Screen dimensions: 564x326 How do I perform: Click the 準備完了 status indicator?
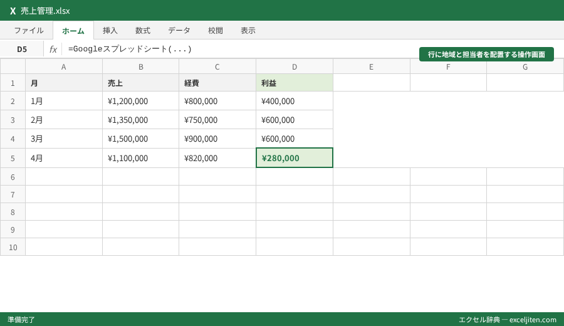21,320
